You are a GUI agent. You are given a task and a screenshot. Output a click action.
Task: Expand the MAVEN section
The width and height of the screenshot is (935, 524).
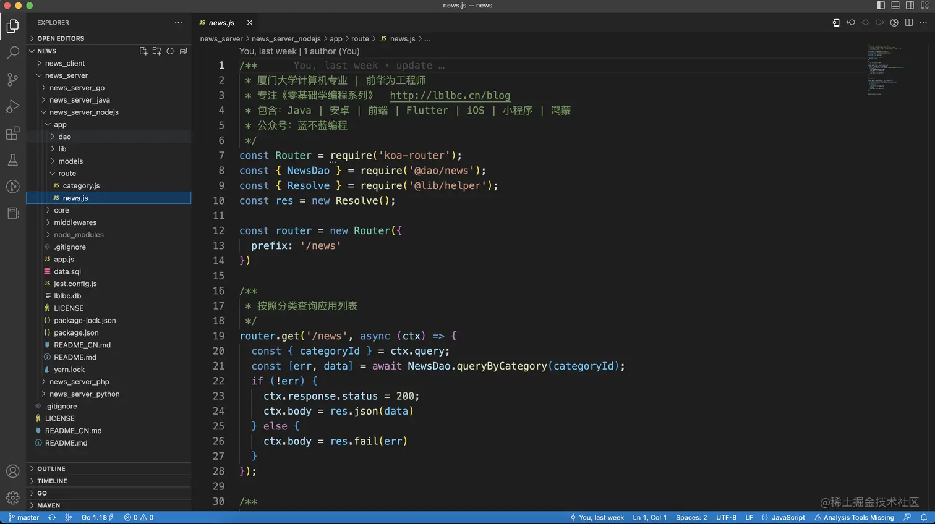tap(108, 505)
